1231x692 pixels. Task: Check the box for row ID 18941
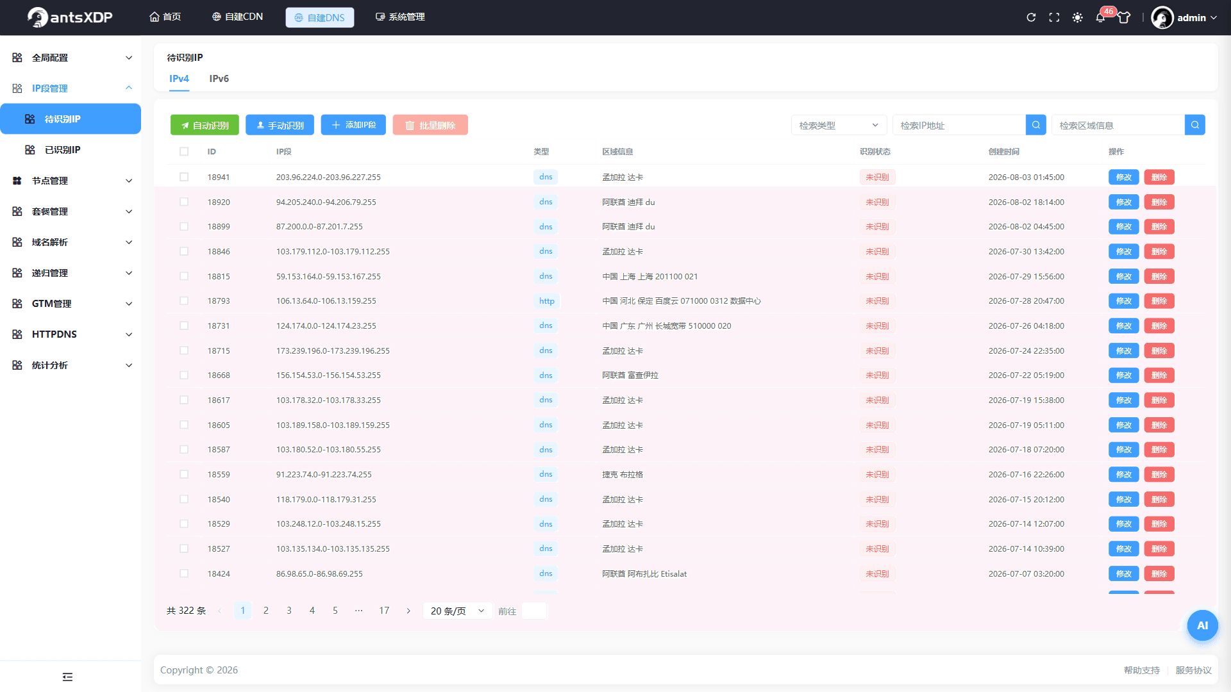[x=184, y=177]
